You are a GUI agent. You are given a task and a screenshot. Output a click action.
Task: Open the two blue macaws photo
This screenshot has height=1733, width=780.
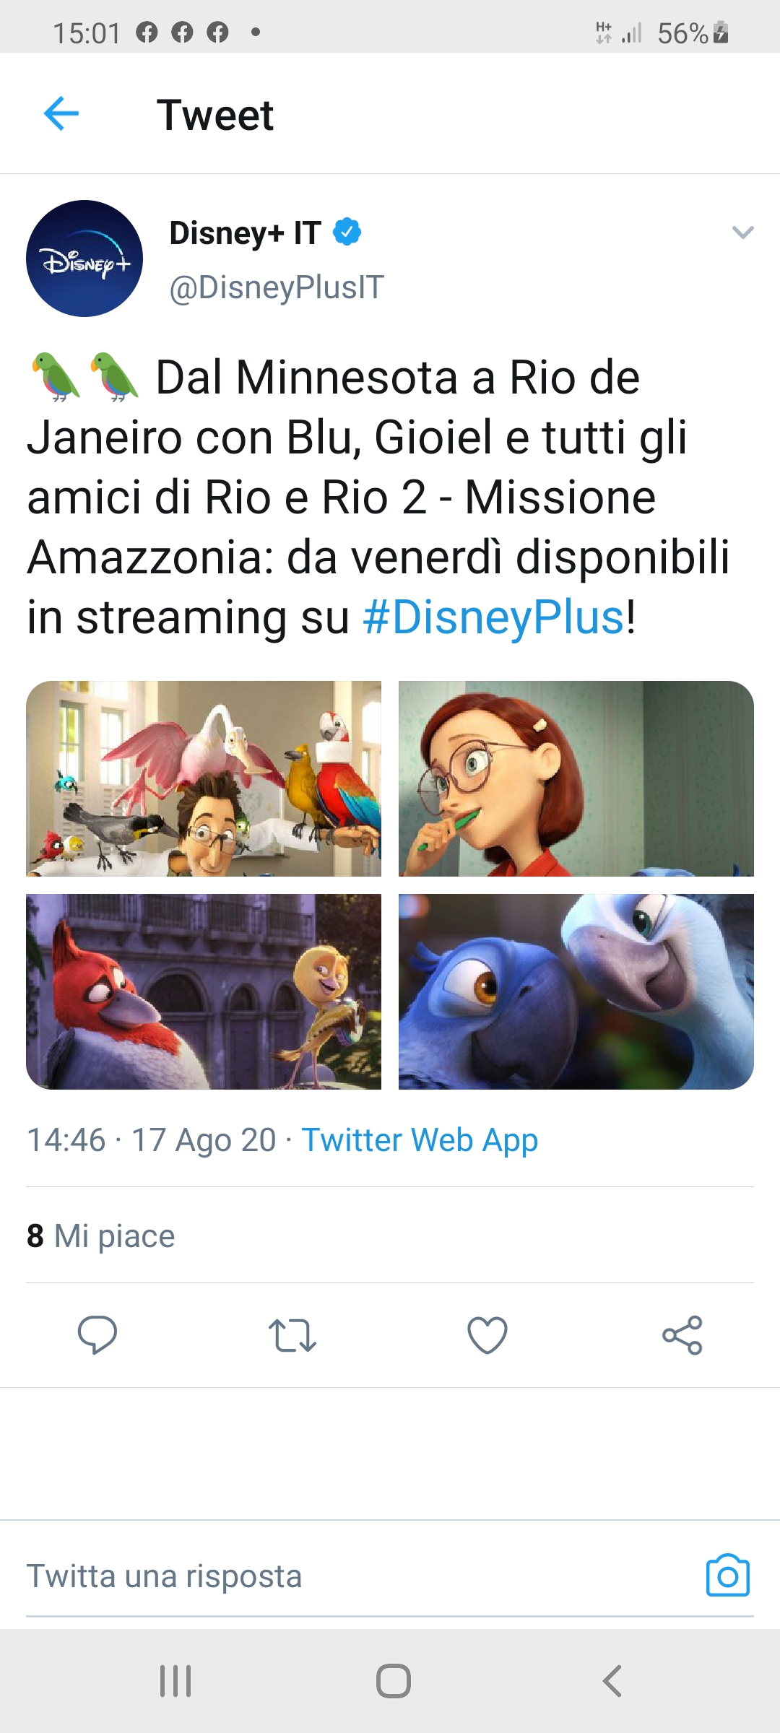pyautogui.click(x=576, y=991)
